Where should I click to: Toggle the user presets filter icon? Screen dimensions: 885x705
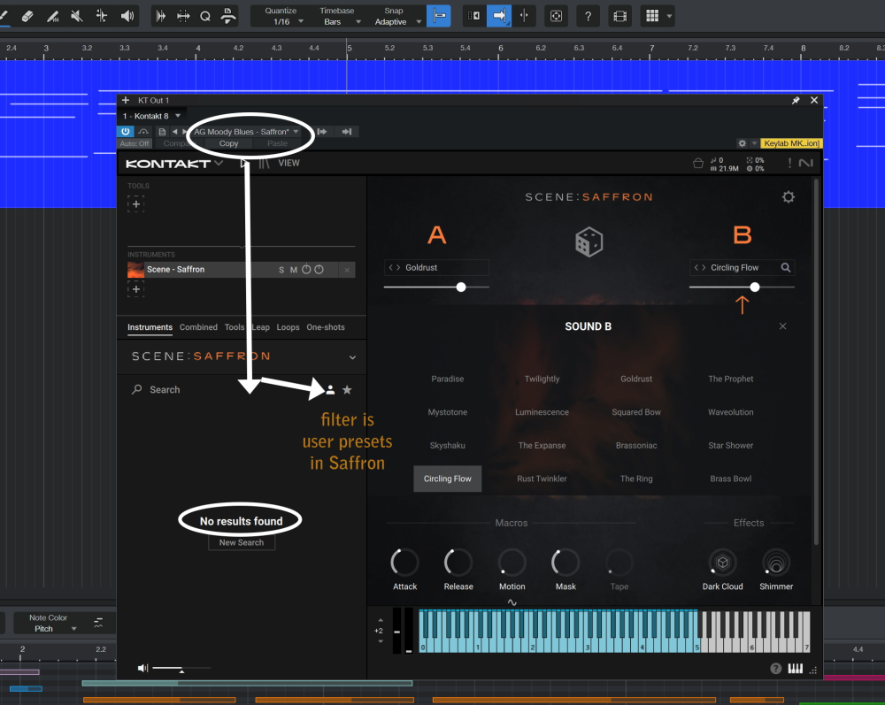point(330,390)
